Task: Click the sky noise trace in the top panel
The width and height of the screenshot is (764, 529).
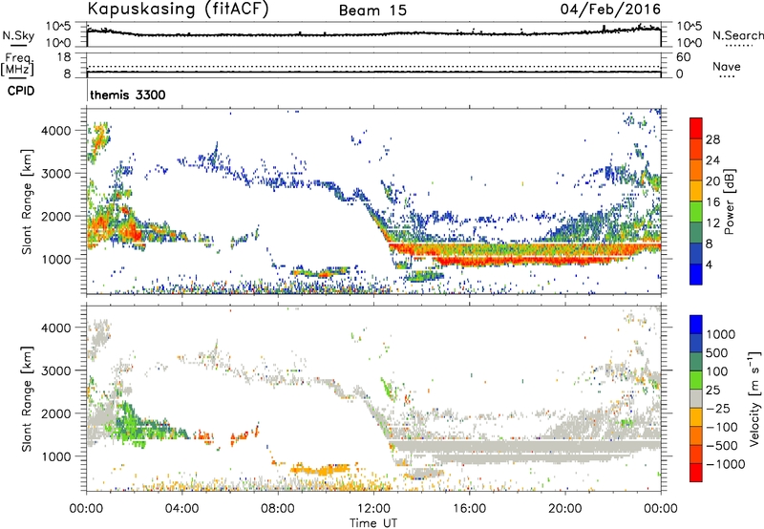Action: point(373,34)
